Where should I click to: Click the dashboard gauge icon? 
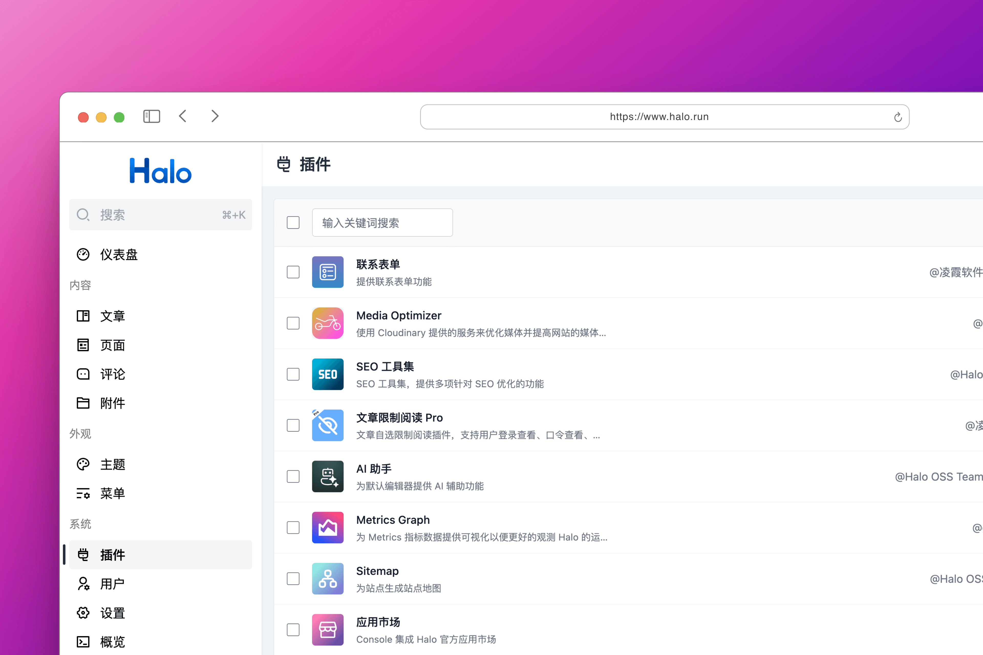pos(83,254)
